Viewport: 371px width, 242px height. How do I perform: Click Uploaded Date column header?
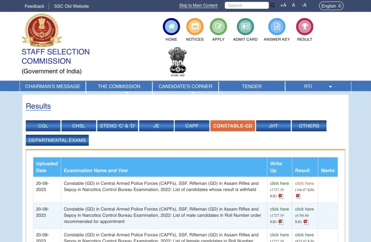pyautogui.click(x=47, y=167)
